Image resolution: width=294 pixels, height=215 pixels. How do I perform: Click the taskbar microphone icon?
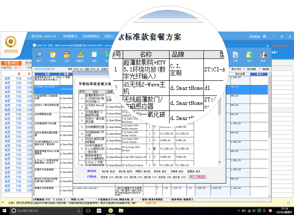[x=79, y=211]
